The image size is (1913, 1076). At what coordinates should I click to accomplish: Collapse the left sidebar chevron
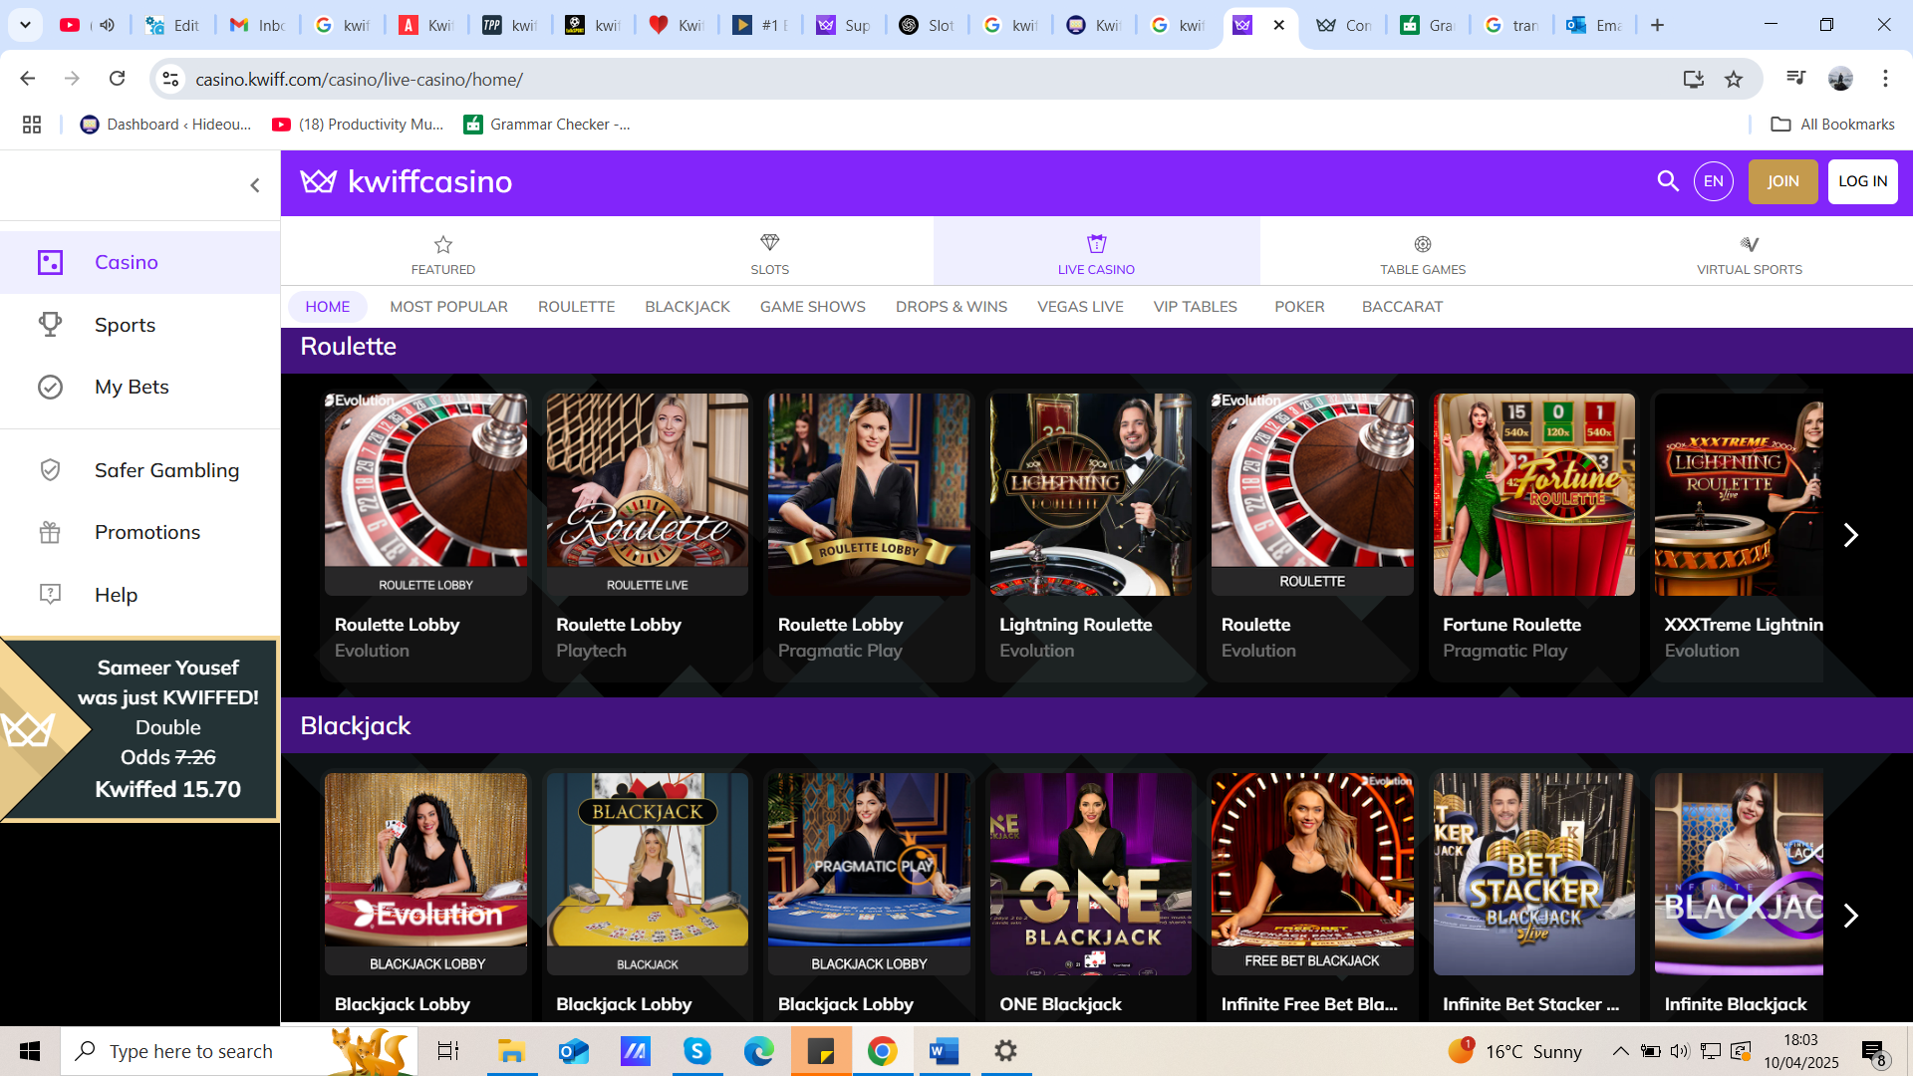point(255,185)
